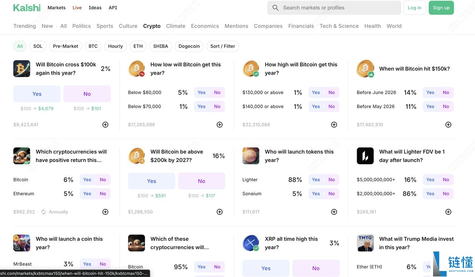Click No on 'Bitcoin cross $100k again'
The height and width of the screenshot is (277, 475).
point(87,94)
